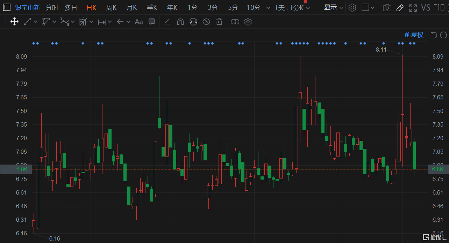Viewport: 449px width, 243px height.
Task: Open the 1天:1分K dropdown
Action: 293,8
